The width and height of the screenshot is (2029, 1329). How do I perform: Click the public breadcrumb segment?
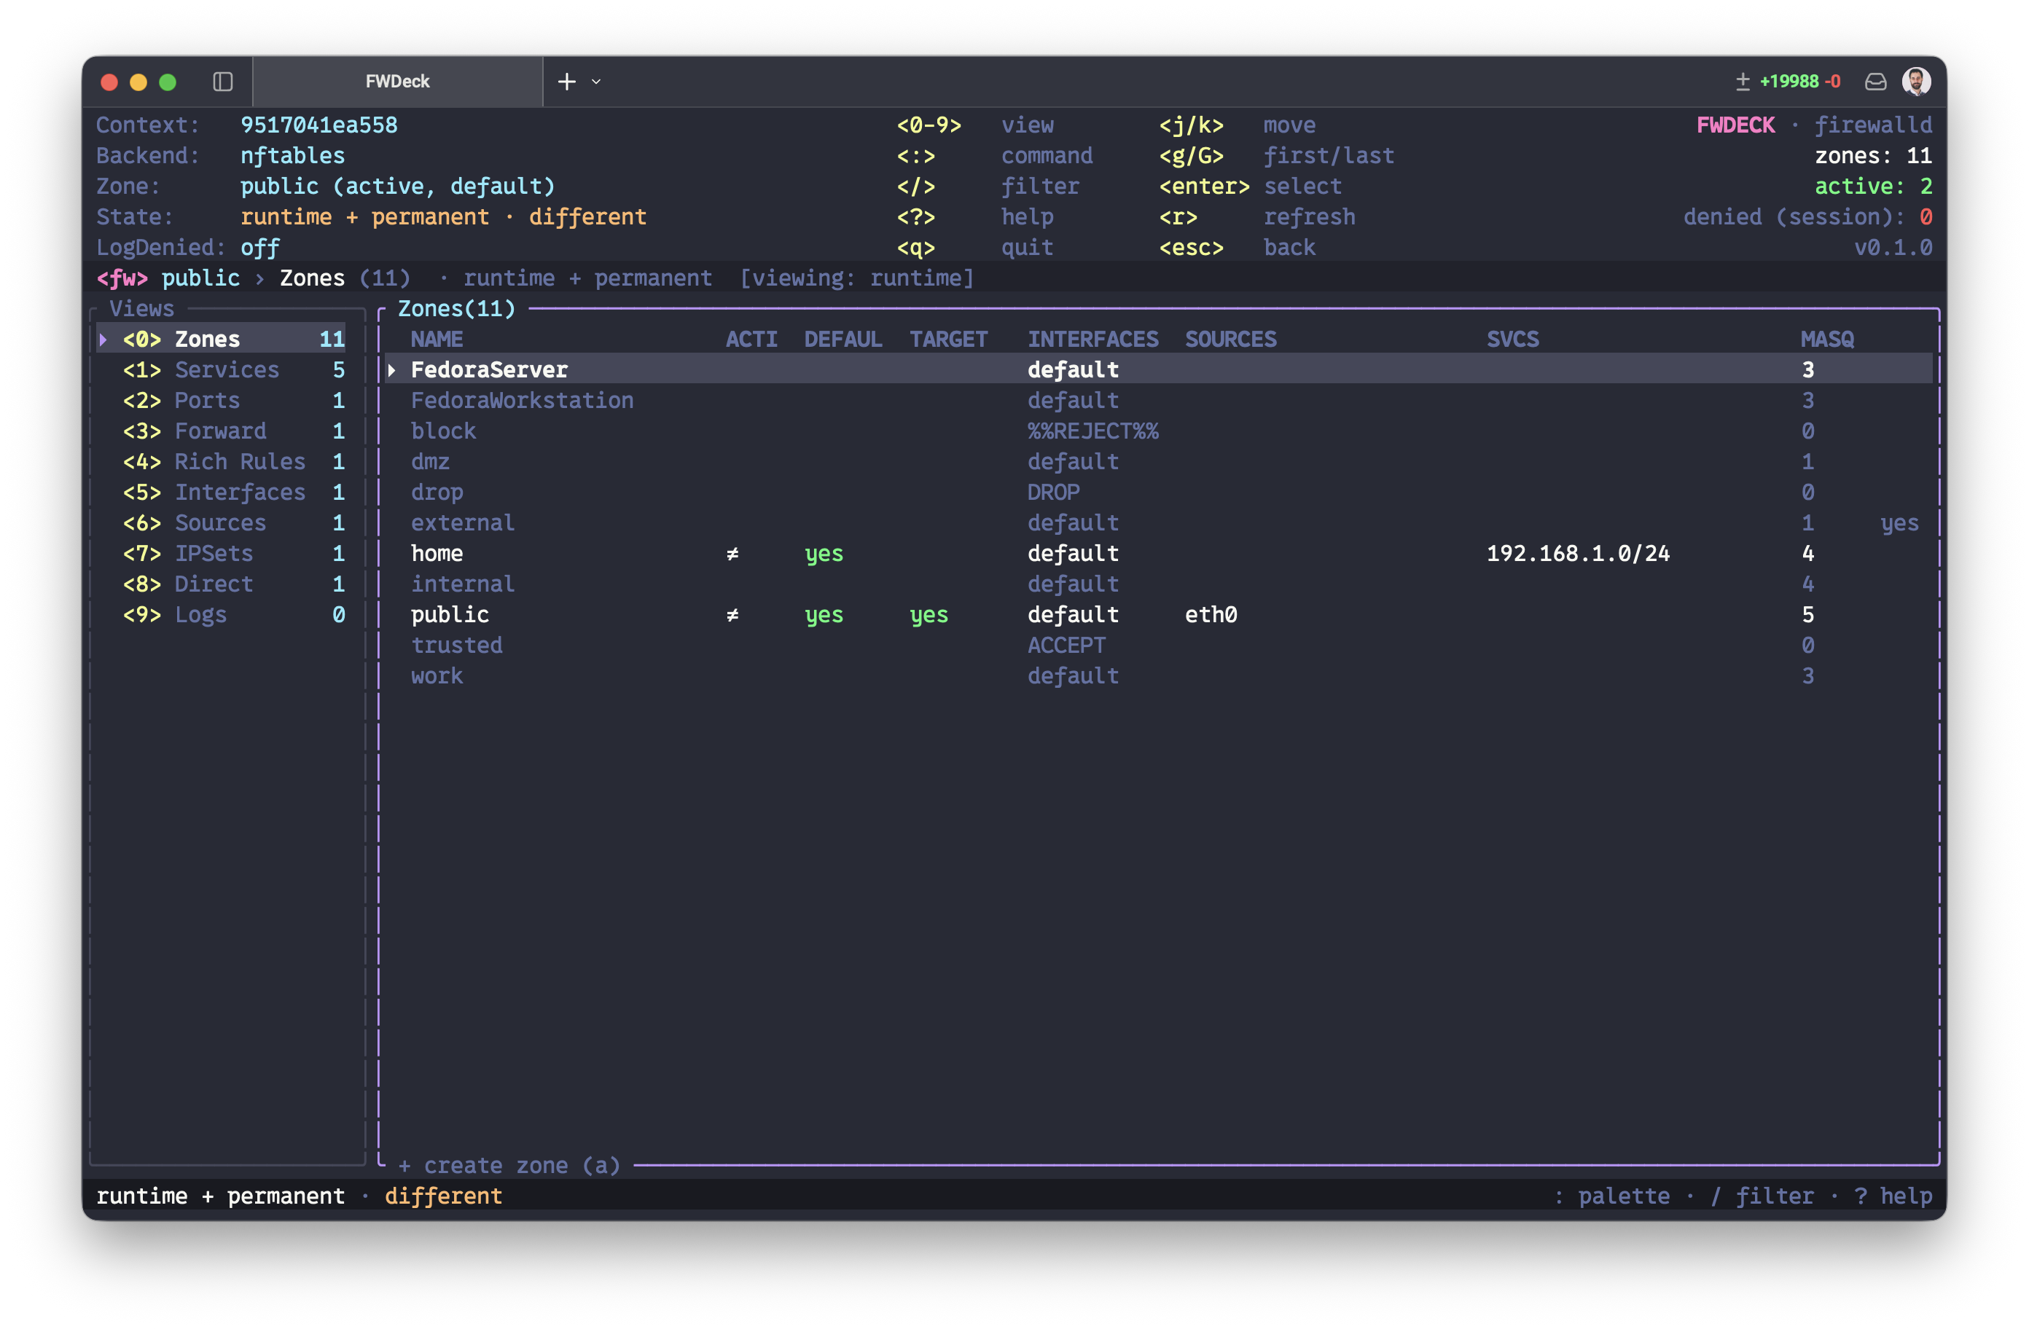[200, 279]
